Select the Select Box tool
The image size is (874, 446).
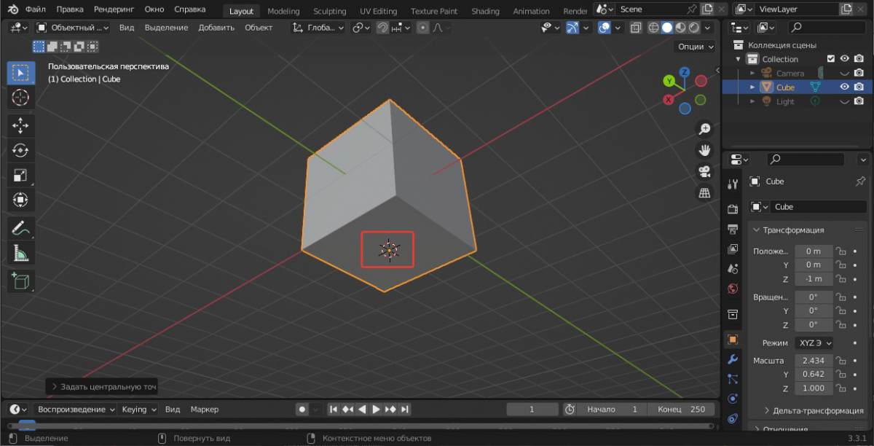[20, 73]
